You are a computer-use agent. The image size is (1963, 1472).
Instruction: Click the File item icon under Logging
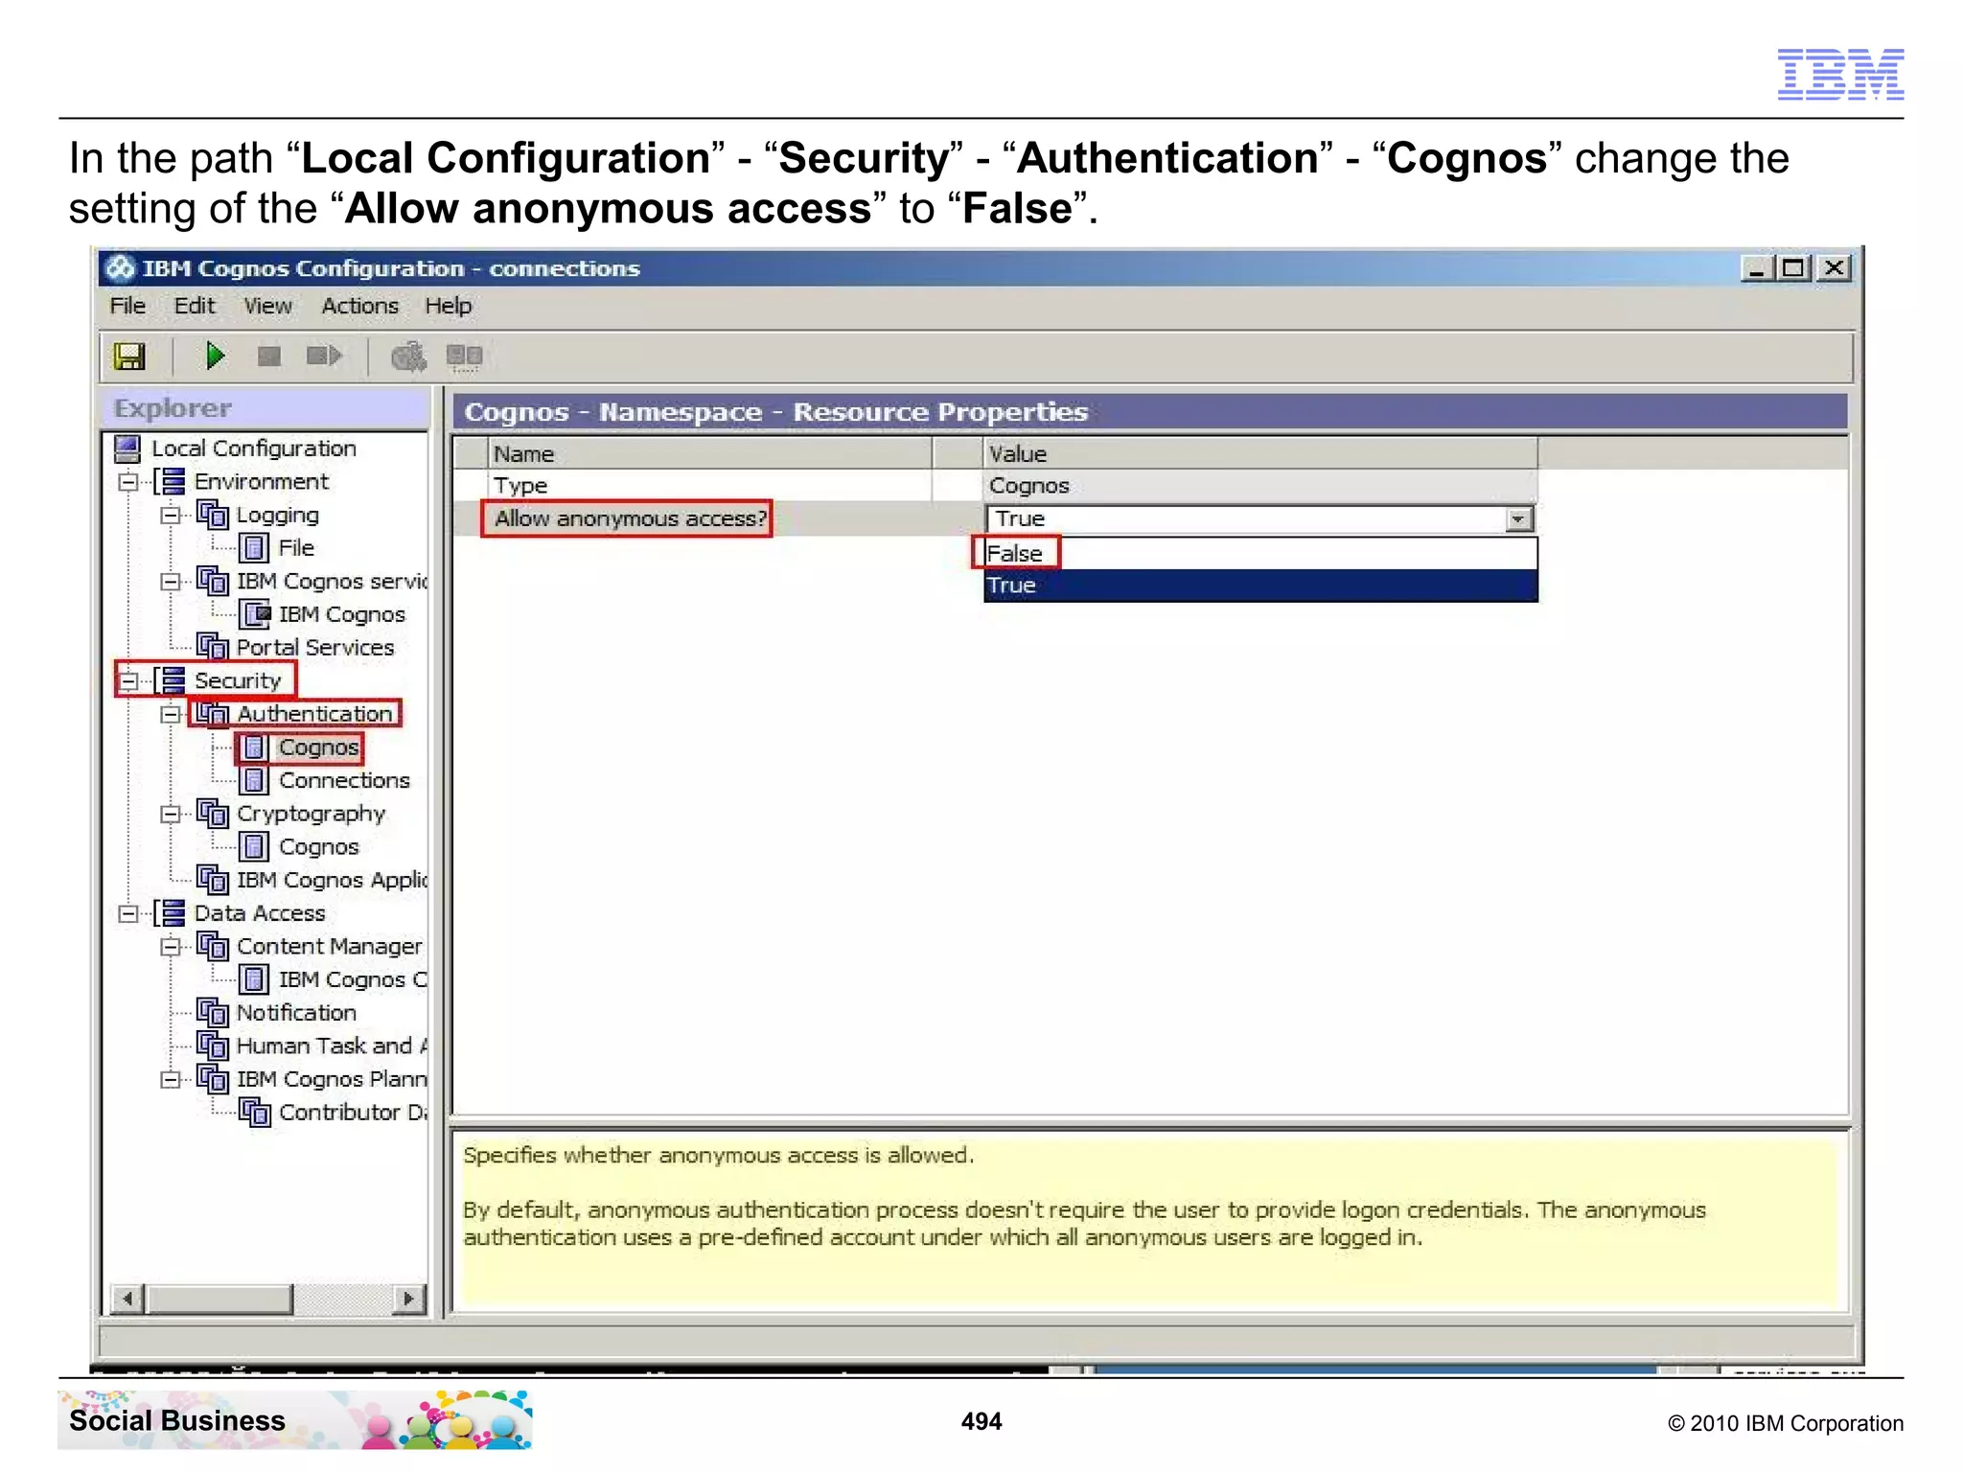click(254, 548)
